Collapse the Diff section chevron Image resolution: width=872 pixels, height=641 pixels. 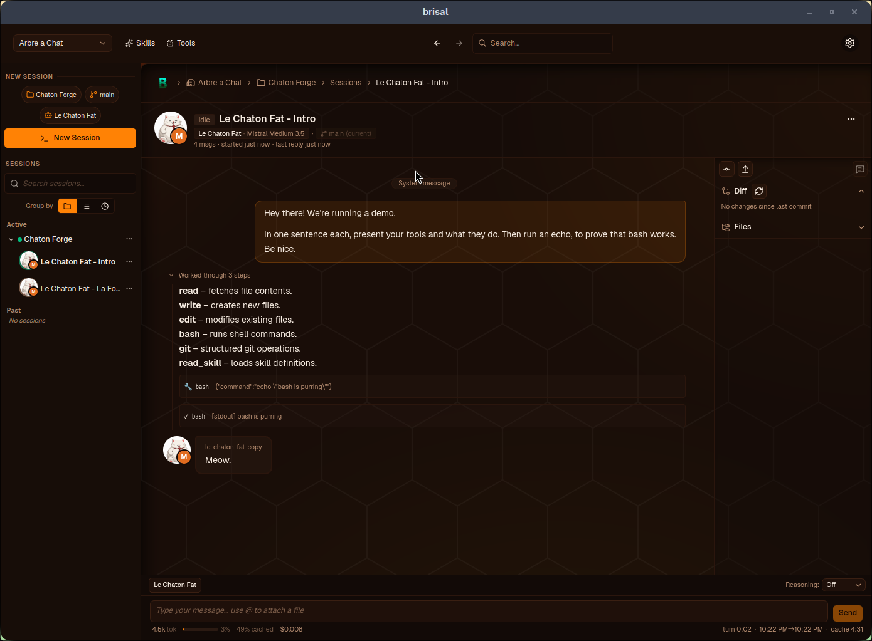tap(861, 191)
